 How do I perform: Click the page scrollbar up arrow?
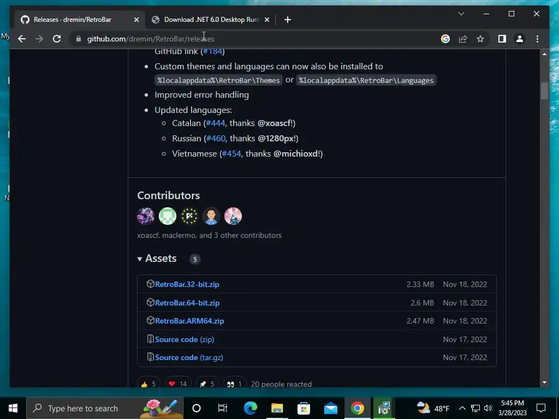(544, 54)
